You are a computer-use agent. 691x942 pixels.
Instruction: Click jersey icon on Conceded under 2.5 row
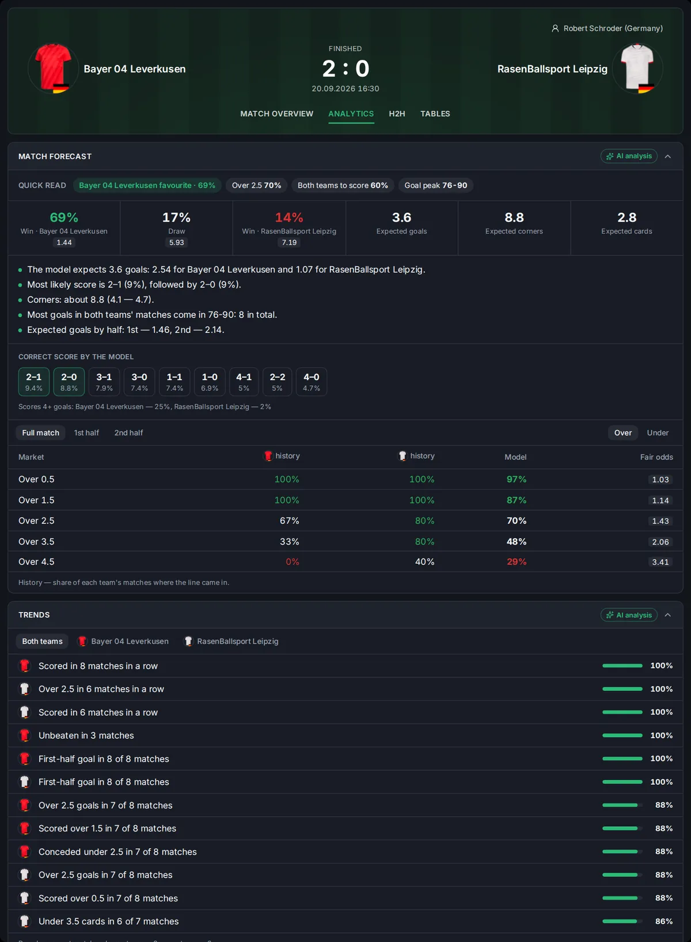[25, 852]
